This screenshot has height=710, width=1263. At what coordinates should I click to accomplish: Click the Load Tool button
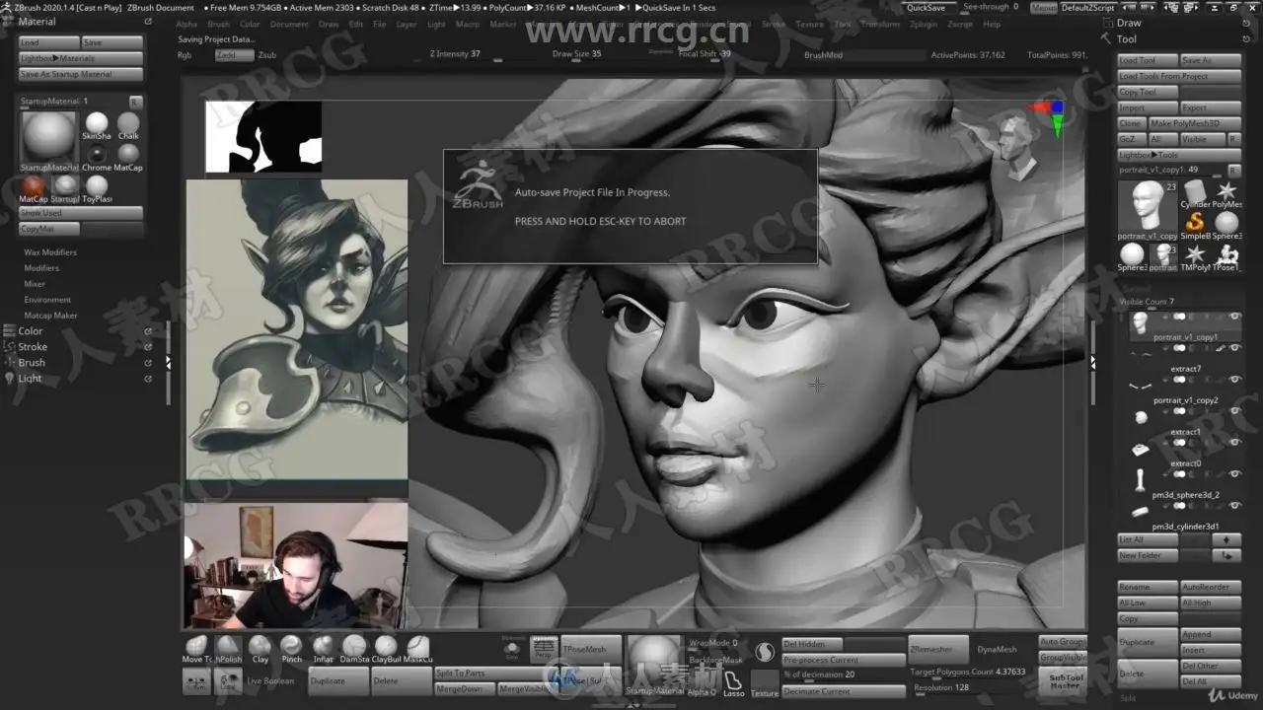pos(1148,60)
